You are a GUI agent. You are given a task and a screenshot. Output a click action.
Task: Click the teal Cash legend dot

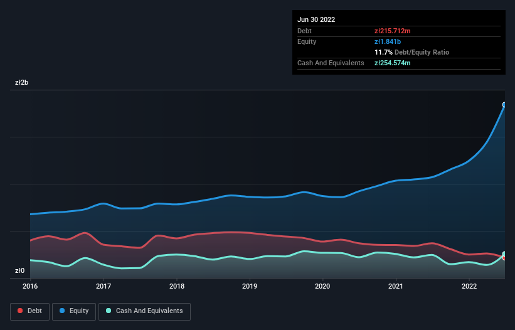point(109,311)
